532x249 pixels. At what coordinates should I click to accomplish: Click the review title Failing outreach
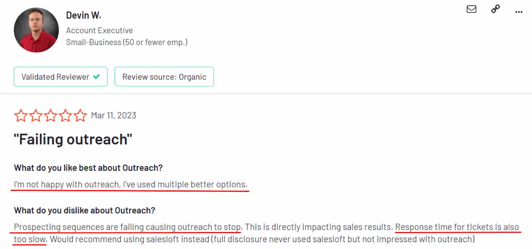click(73, 139)
